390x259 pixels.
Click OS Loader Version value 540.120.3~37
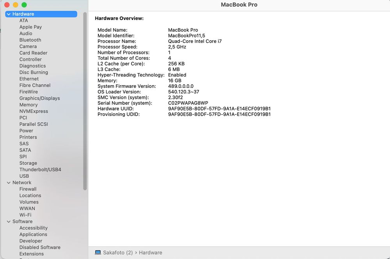click(x=184, y=92)
